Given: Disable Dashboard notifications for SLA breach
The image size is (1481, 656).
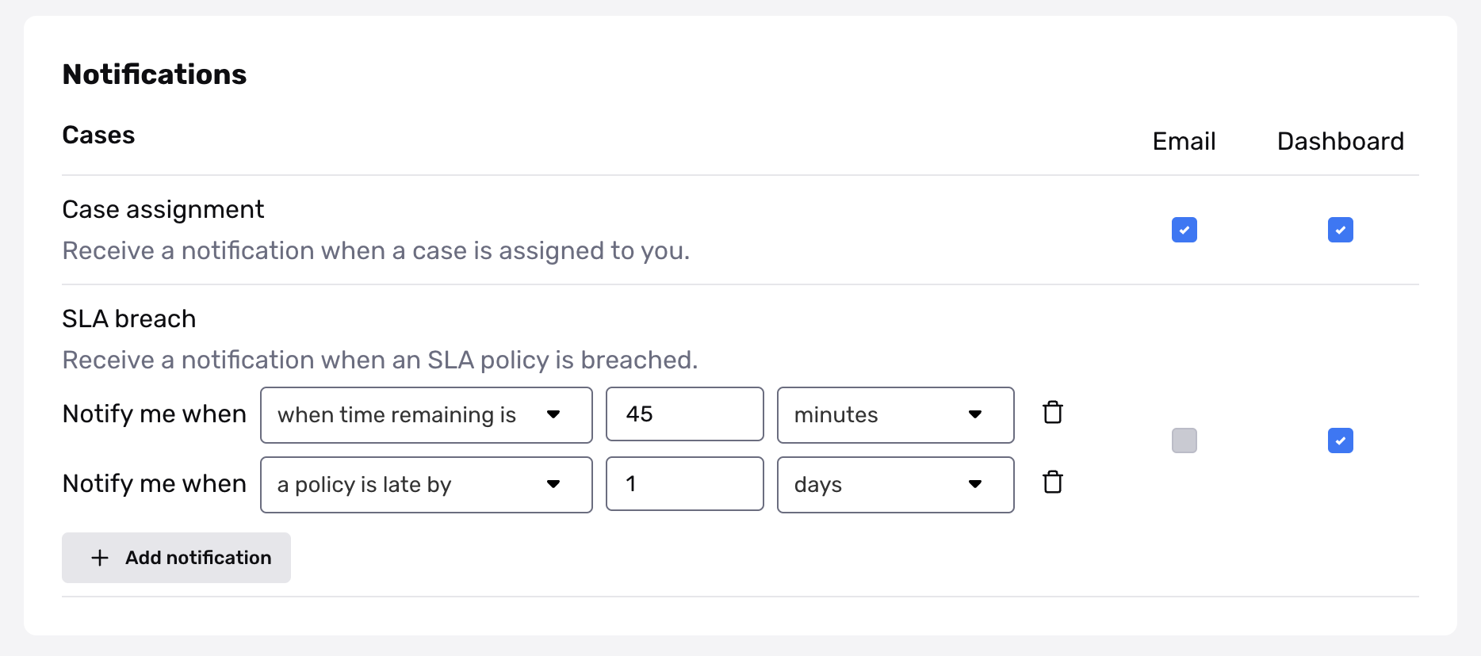Looking at the screenshot, I should 1341,441.
